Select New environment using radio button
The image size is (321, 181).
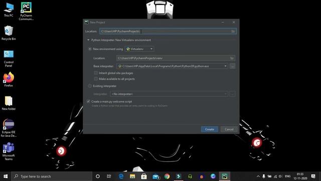tap(90, 49)
